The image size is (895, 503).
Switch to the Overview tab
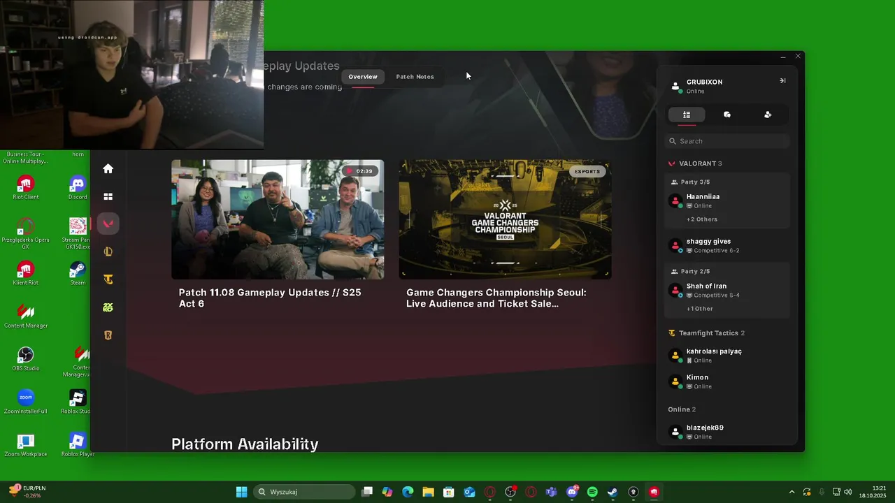pos(363,77)
